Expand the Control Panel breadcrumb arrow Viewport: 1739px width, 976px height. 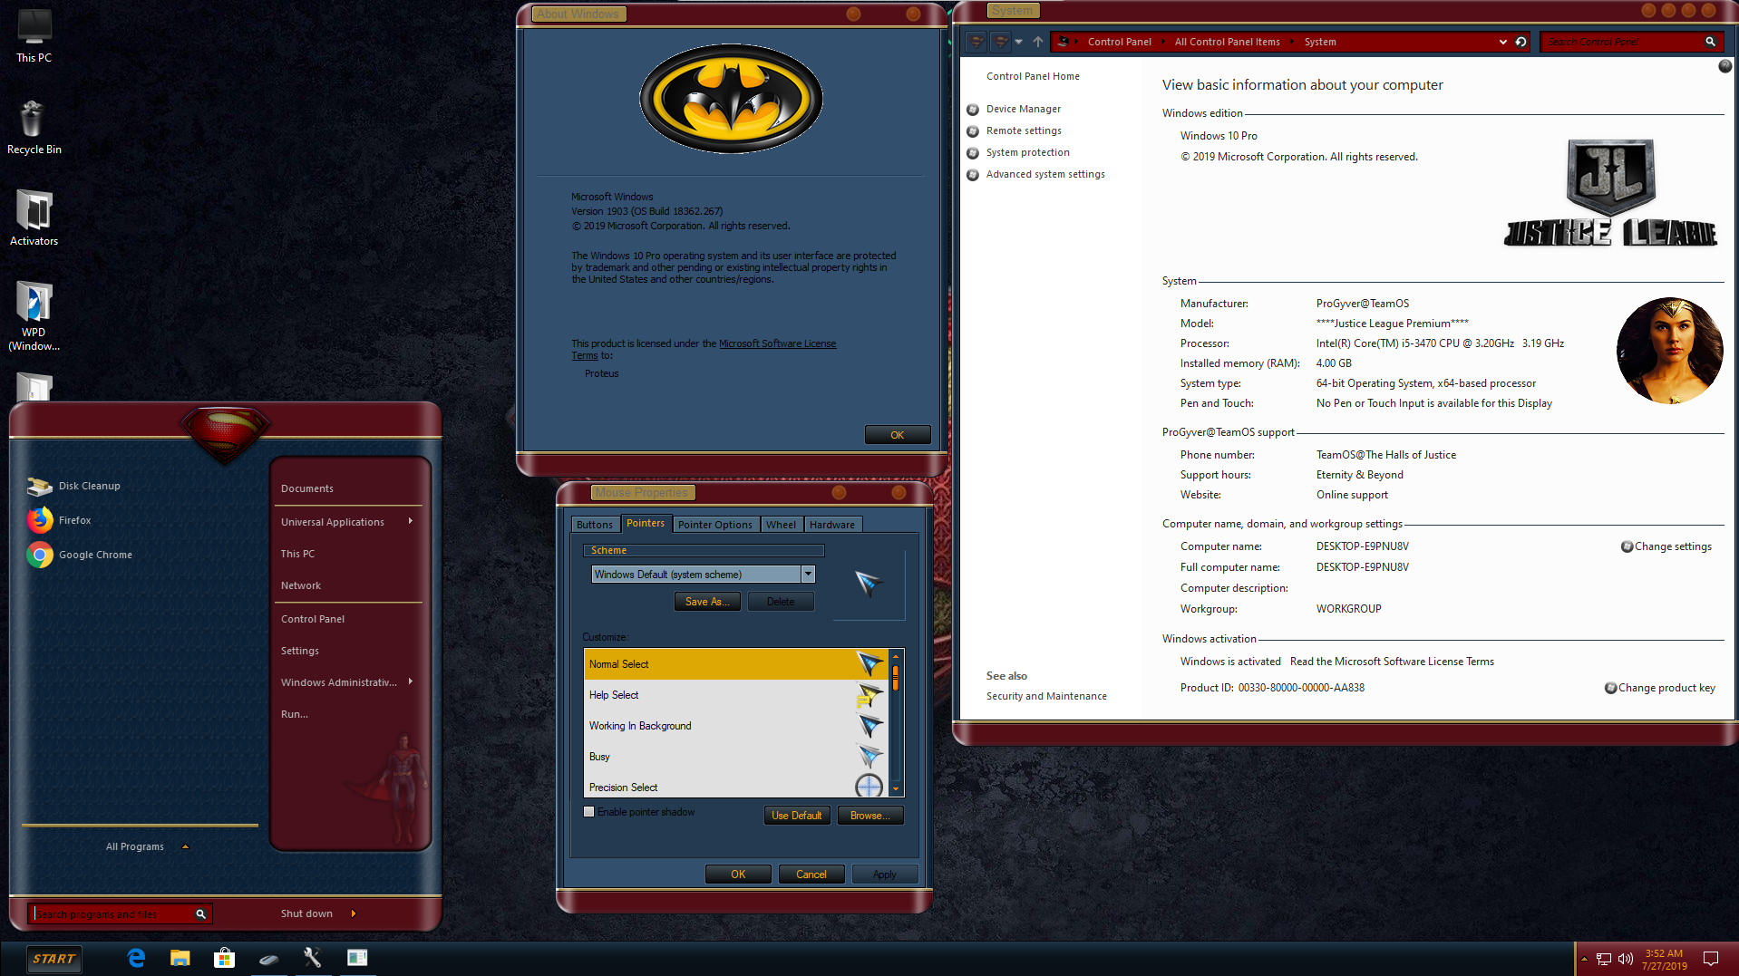[x=1163, y=42]
